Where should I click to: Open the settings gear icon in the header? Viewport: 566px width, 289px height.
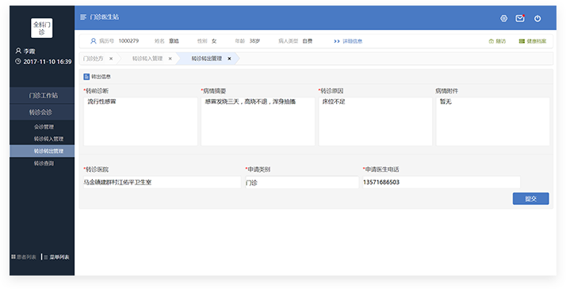coord(504,18)
